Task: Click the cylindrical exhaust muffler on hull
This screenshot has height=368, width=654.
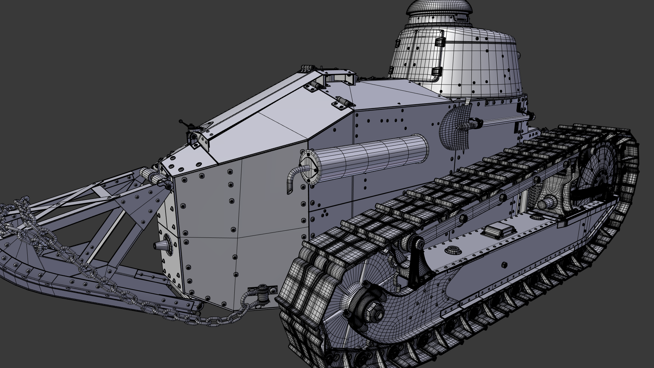Action: pyautogui.click(x=368, y=158)
